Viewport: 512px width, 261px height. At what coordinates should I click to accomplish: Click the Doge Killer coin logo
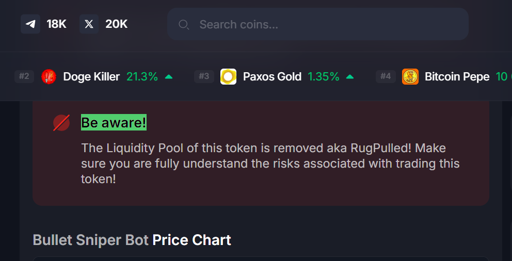point(49,77)
